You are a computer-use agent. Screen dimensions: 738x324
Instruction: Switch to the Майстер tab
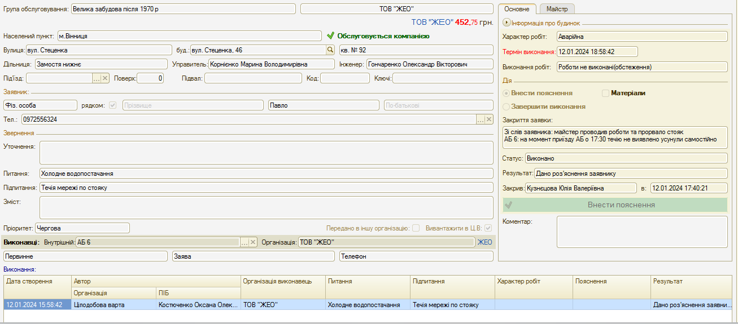(x=556, y=9)
